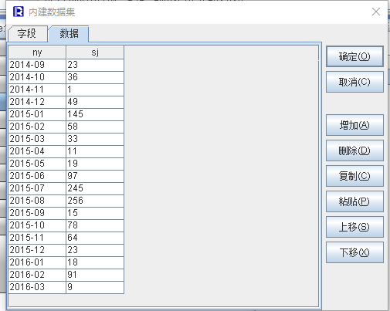Select cell 2015-04
The image size is (390, 311).
coord(37,151)
